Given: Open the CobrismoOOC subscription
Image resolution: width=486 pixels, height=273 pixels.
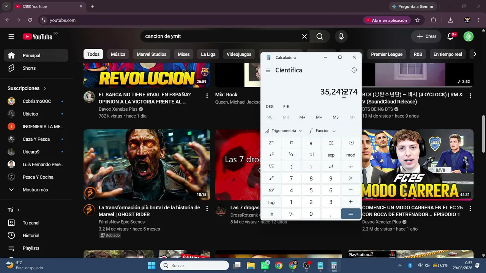Looking at the screenshot, I should pyautogui.click(x=36, y=101).
